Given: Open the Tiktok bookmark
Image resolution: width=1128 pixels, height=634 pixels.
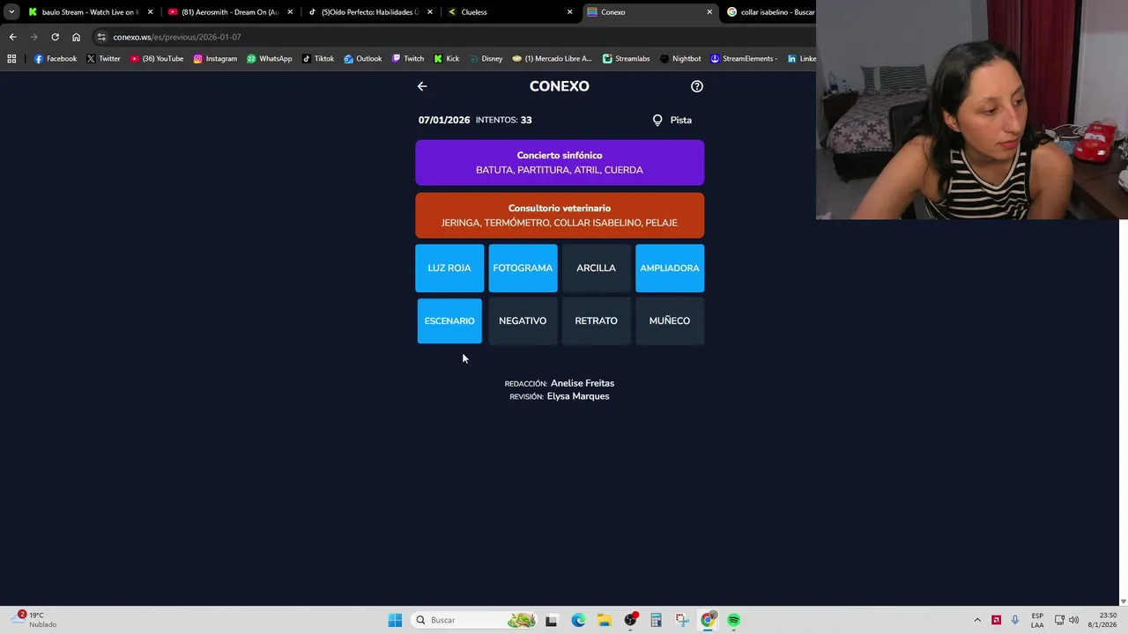Looking at the screenshot, I should (317, 59).
